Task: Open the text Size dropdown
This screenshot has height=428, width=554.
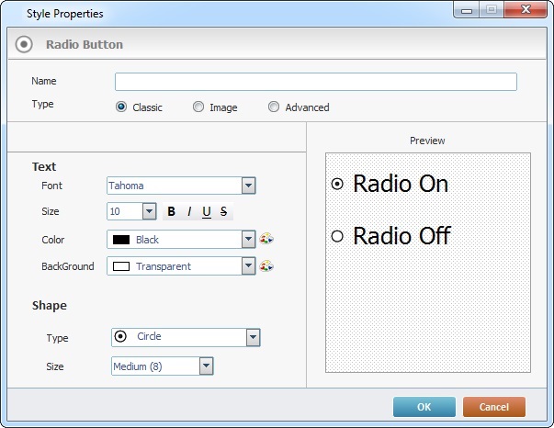Action: click(x=150, y=212)
